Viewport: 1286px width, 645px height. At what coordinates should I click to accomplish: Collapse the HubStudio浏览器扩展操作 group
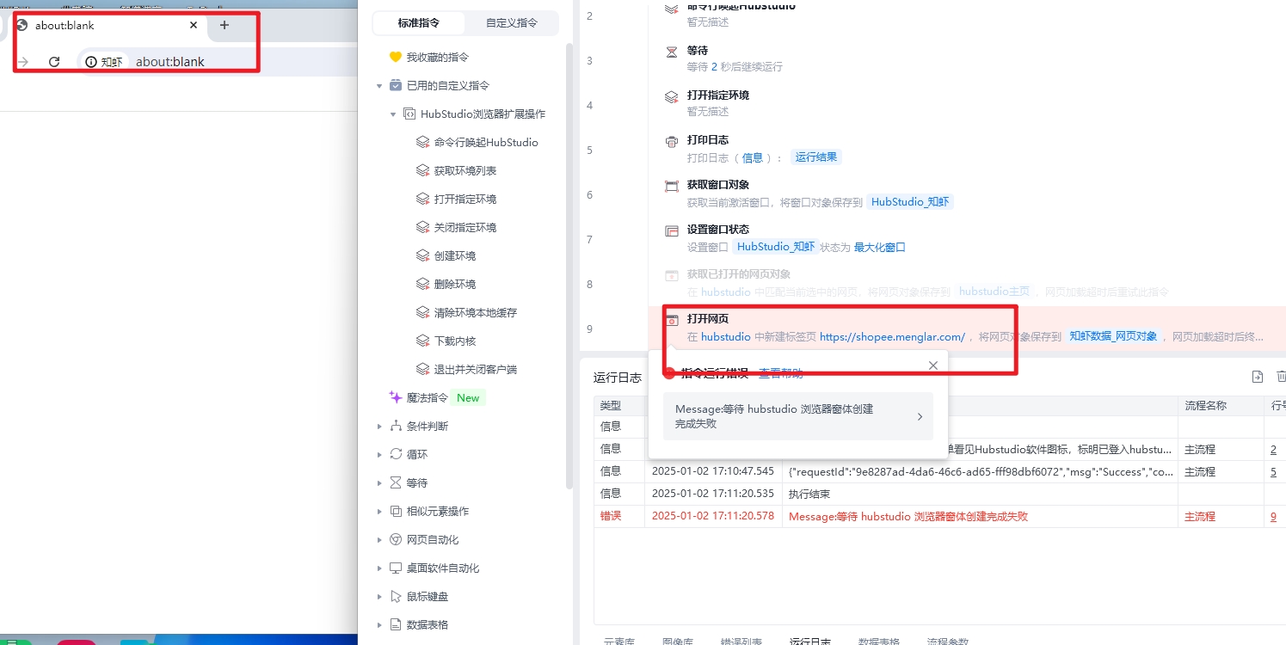pyautogui.click(x=393, y=114)
